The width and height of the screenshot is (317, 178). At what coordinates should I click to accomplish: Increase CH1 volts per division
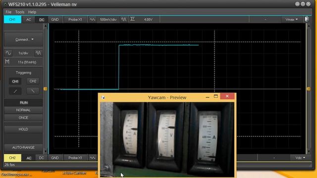[124, 20]
